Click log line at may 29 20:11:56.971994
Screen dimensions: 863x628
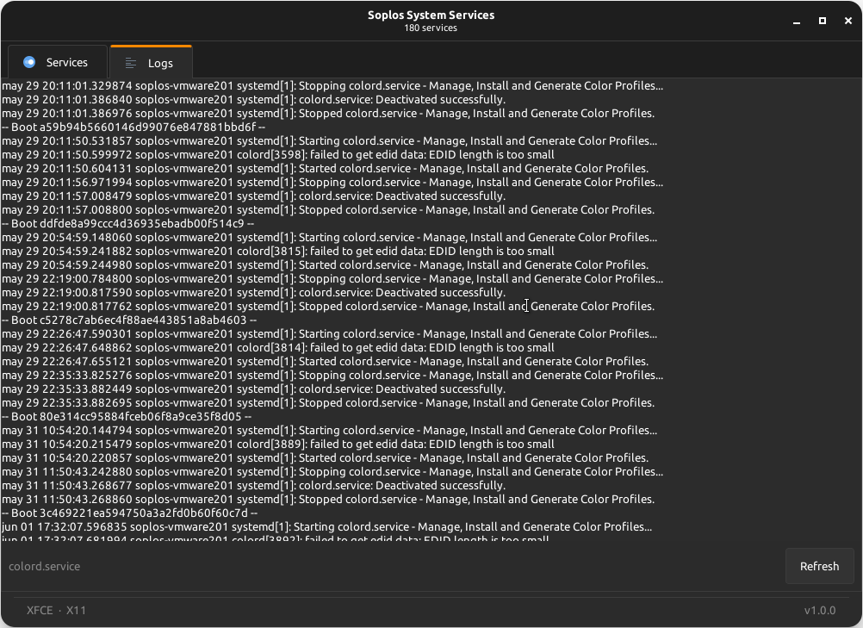coord(332,182)
